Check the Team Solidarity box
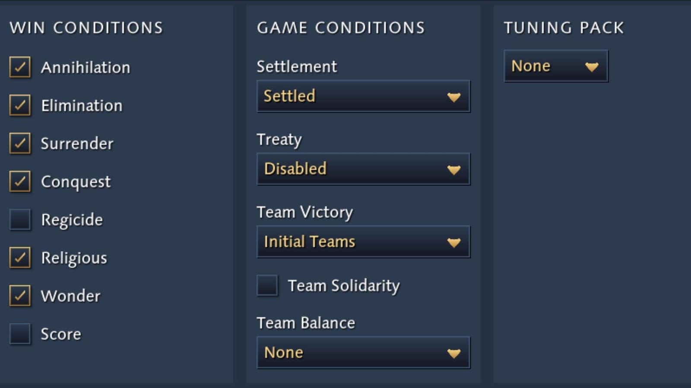 267,285
